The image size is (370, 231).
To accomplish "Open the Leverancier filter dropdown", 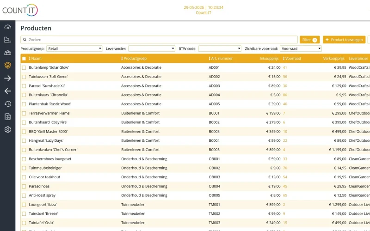I will point(152,49).
